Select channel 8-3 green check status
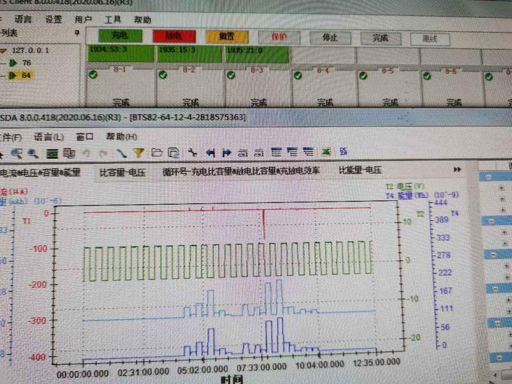 pyautogui.click(x=231, y=75)
